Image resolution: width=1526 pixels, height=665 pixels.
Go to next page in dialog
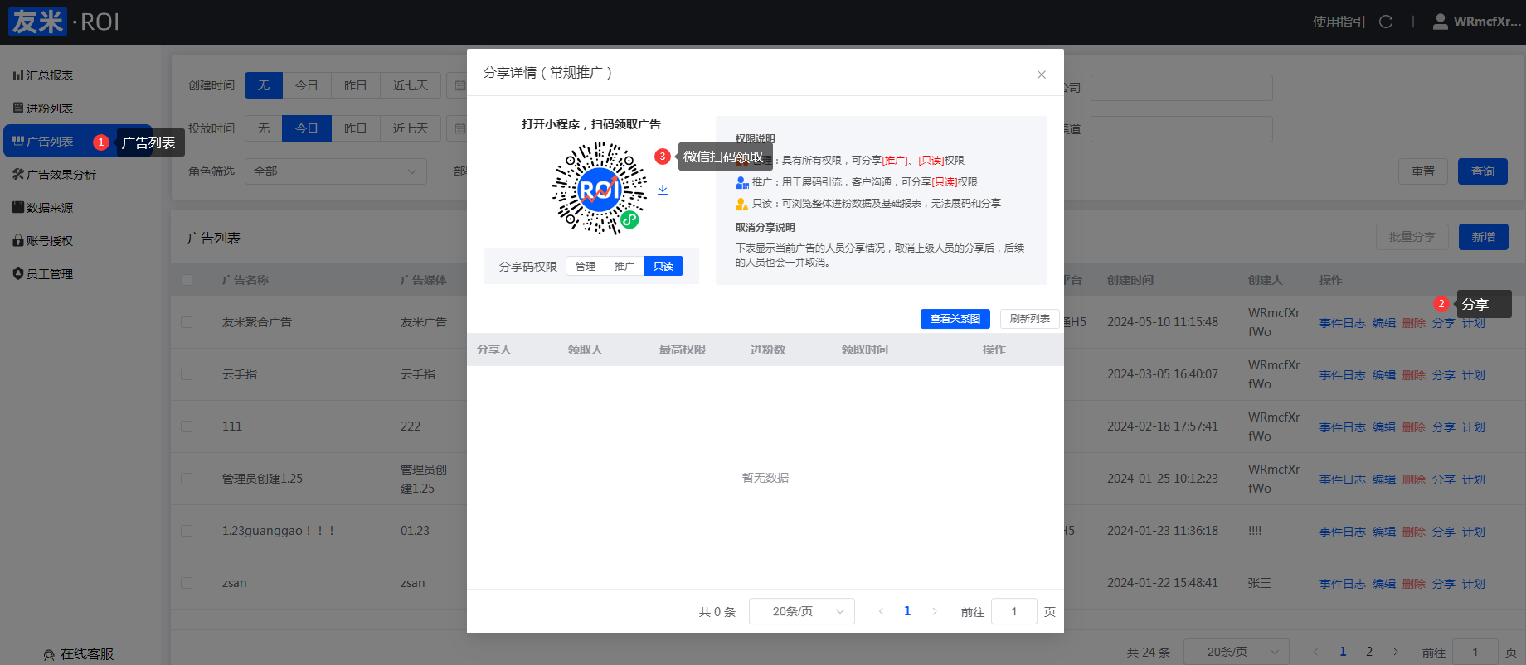coord(935,611)
